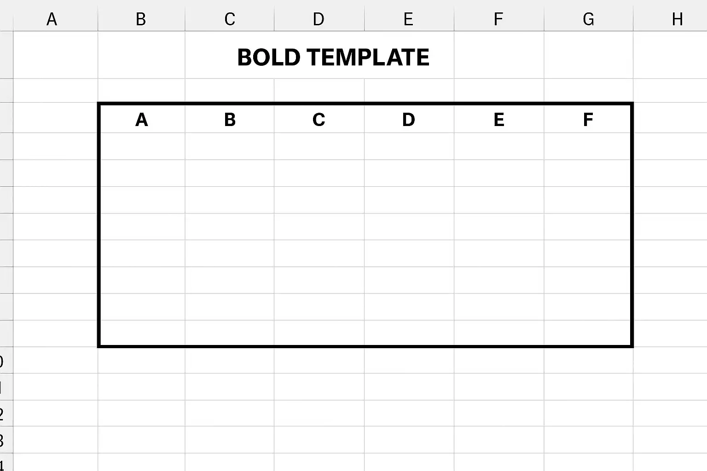Click the table header cell labeled E
707x471 pixels.
(499, 119)
